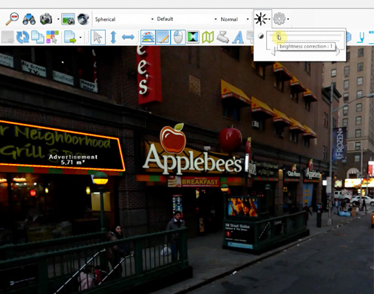Viewport: 374px width, 294px height.
Task: Click the copy documents icon
Action: [38, 37]
